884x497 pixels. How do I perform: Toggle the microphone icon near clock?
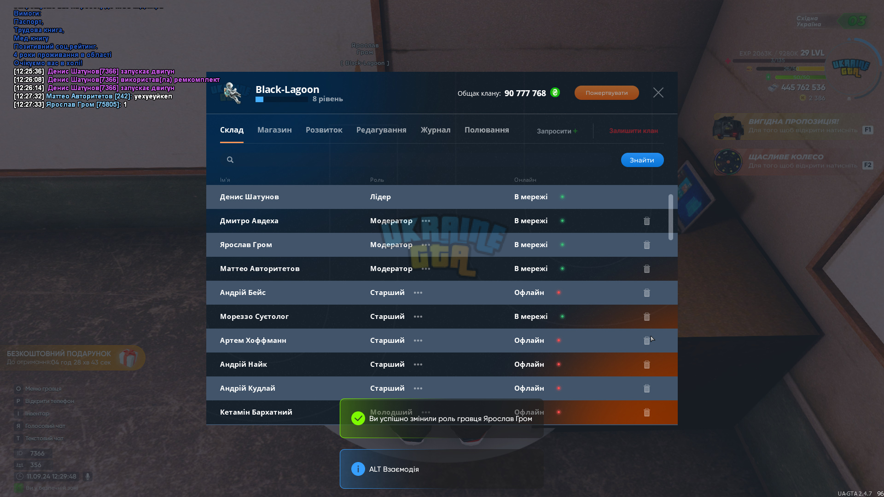pos(87,476)
